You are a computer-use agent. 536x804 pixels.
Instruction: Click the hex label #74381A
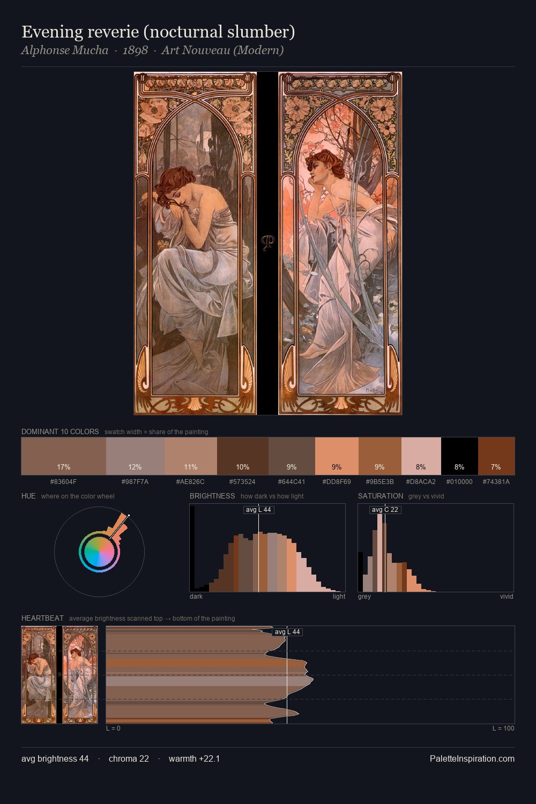tap(496, 482)
